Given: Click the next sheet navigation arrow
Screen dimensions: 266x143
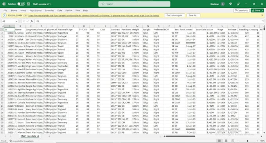Looking at the screenshot, I should [x=11, y=136].
